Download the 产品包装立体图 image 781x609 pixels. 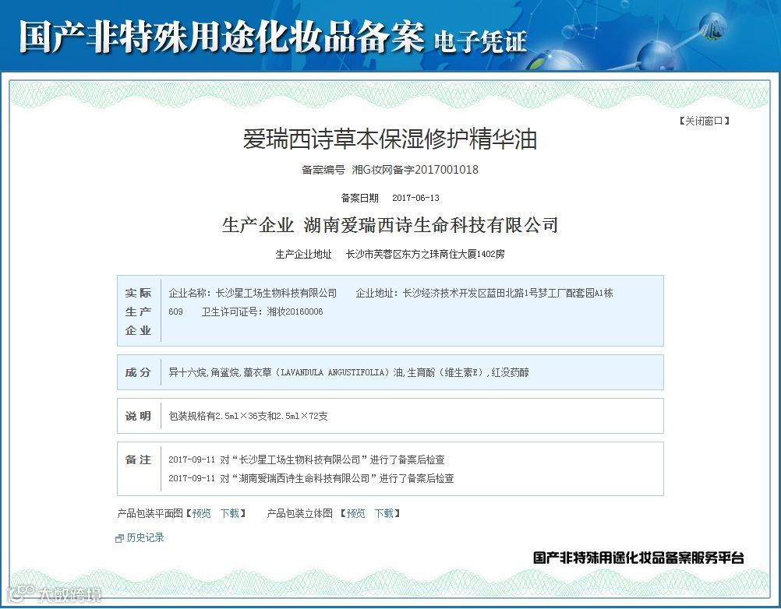point(384,513)
